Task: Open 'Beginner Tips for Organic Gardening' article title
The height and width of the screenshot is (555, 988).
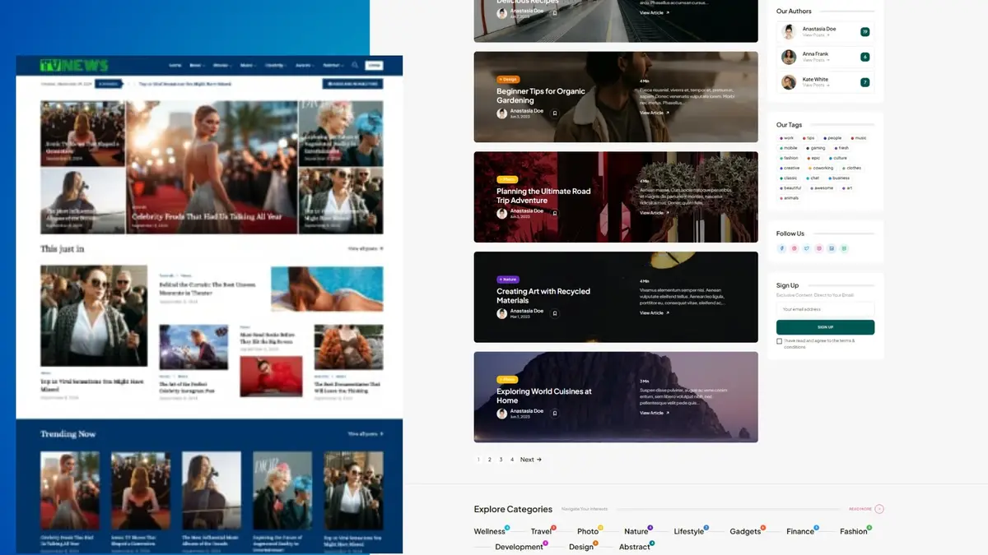Action: coord(541,95)
